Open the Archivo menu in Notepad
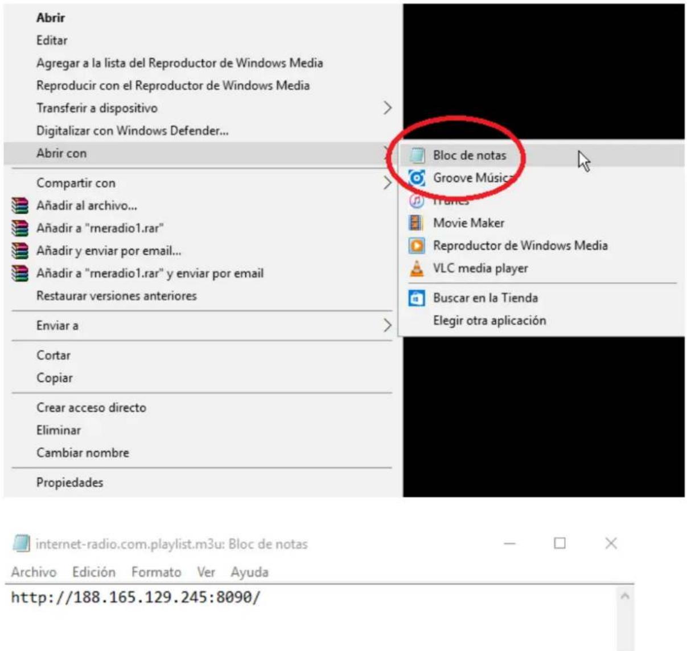687x651 pixels. click(x=34, y=572)
